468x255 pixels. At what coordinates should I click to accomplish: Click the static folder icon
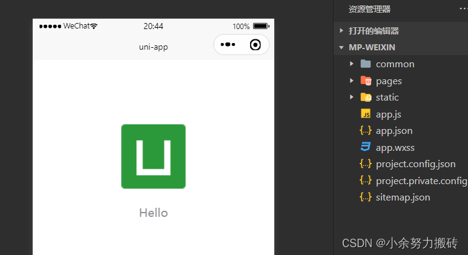366,98
